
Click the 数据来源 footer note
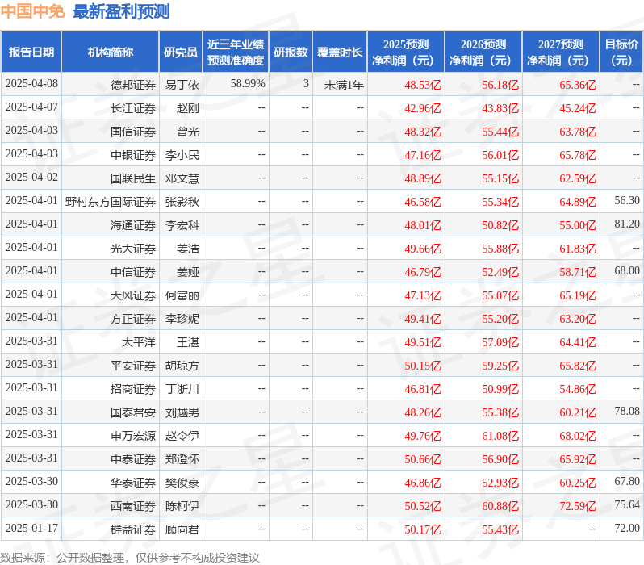click(x=130, y=558)
